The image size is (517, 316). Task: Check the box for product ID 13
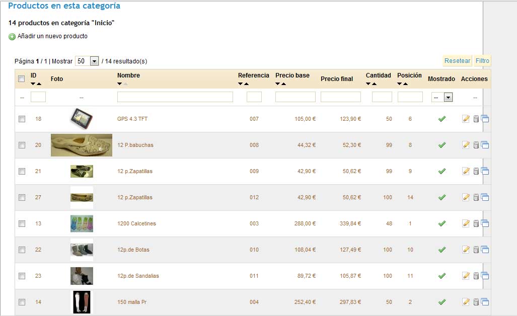[x=22, y=223]
